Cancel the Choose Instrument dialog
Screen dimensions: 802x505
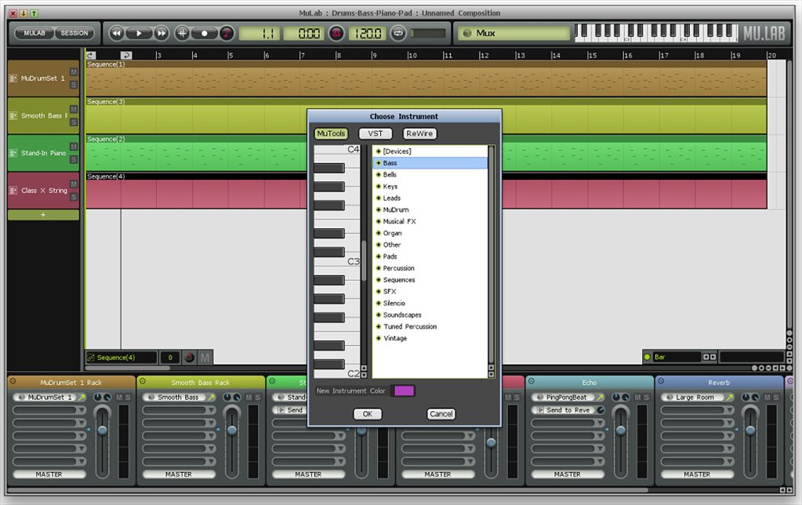pos(441,414)
